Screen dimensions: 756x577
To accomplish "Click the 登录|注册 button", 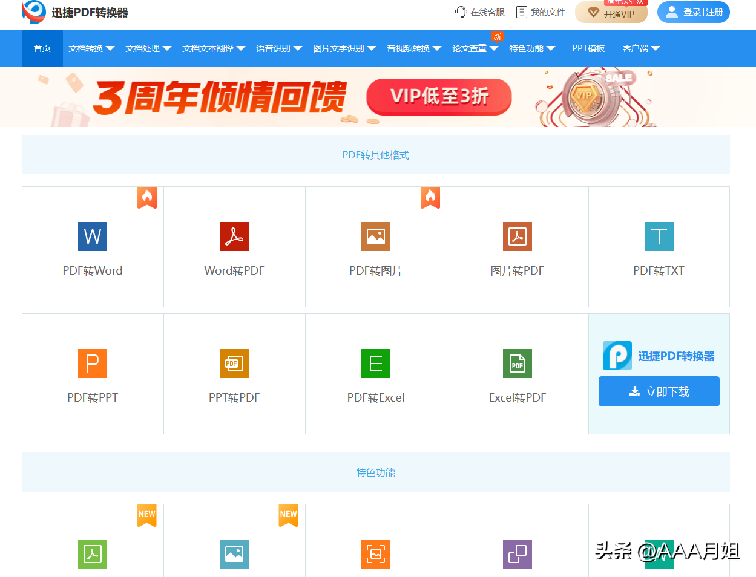I will tap(694, 12).
